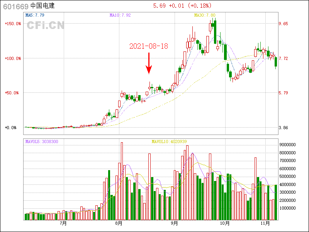This screenshot has width=309, height=232.
Task: Click the red arrow marking 2021-08-18
Action: click(149, 64)
